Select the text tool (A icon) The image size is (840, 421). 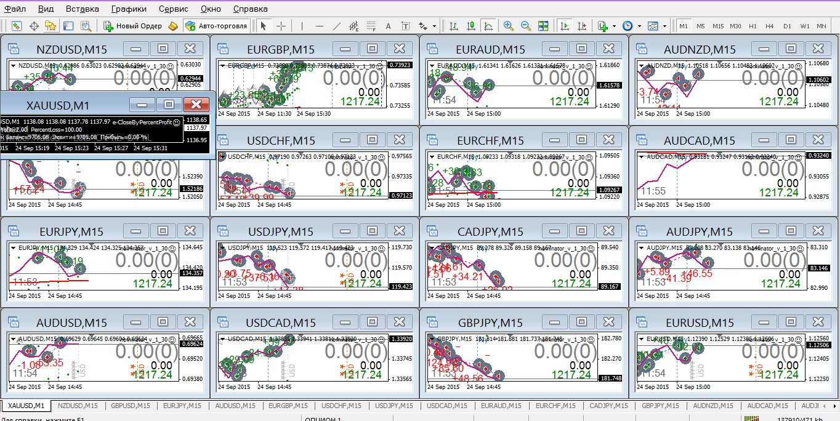point(388,26)
